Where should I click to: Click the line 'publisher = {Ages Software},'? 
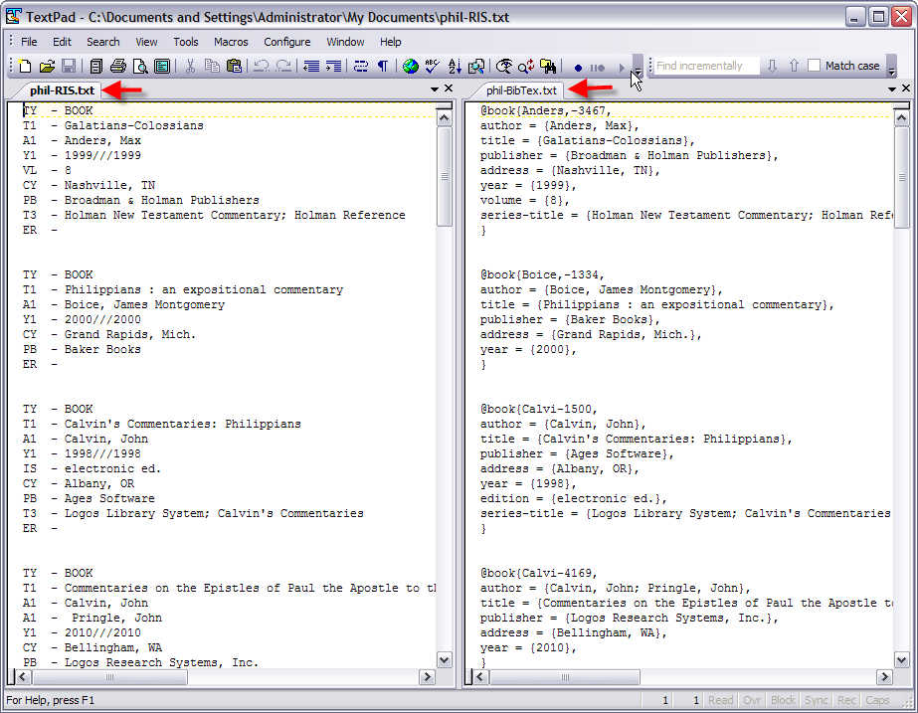tap(577, 453)
